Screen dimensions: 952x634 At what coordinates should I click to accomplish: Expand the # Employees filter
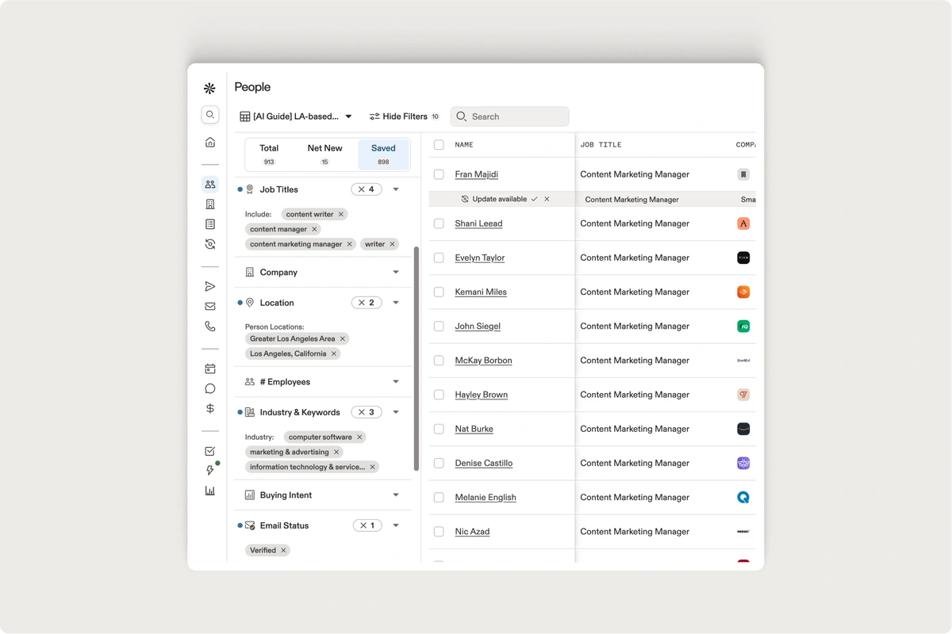(x=396, y=382)
